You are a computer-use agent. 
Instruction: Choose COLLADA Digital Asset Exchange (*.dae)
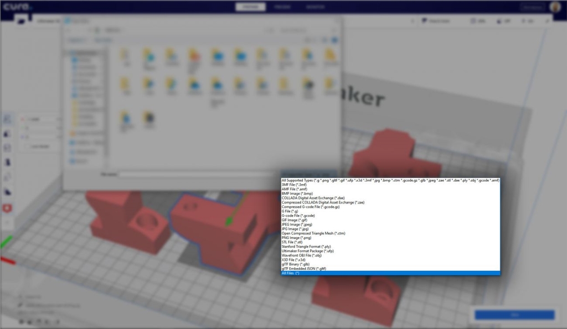pyautogui.click(x=316, y=198)
